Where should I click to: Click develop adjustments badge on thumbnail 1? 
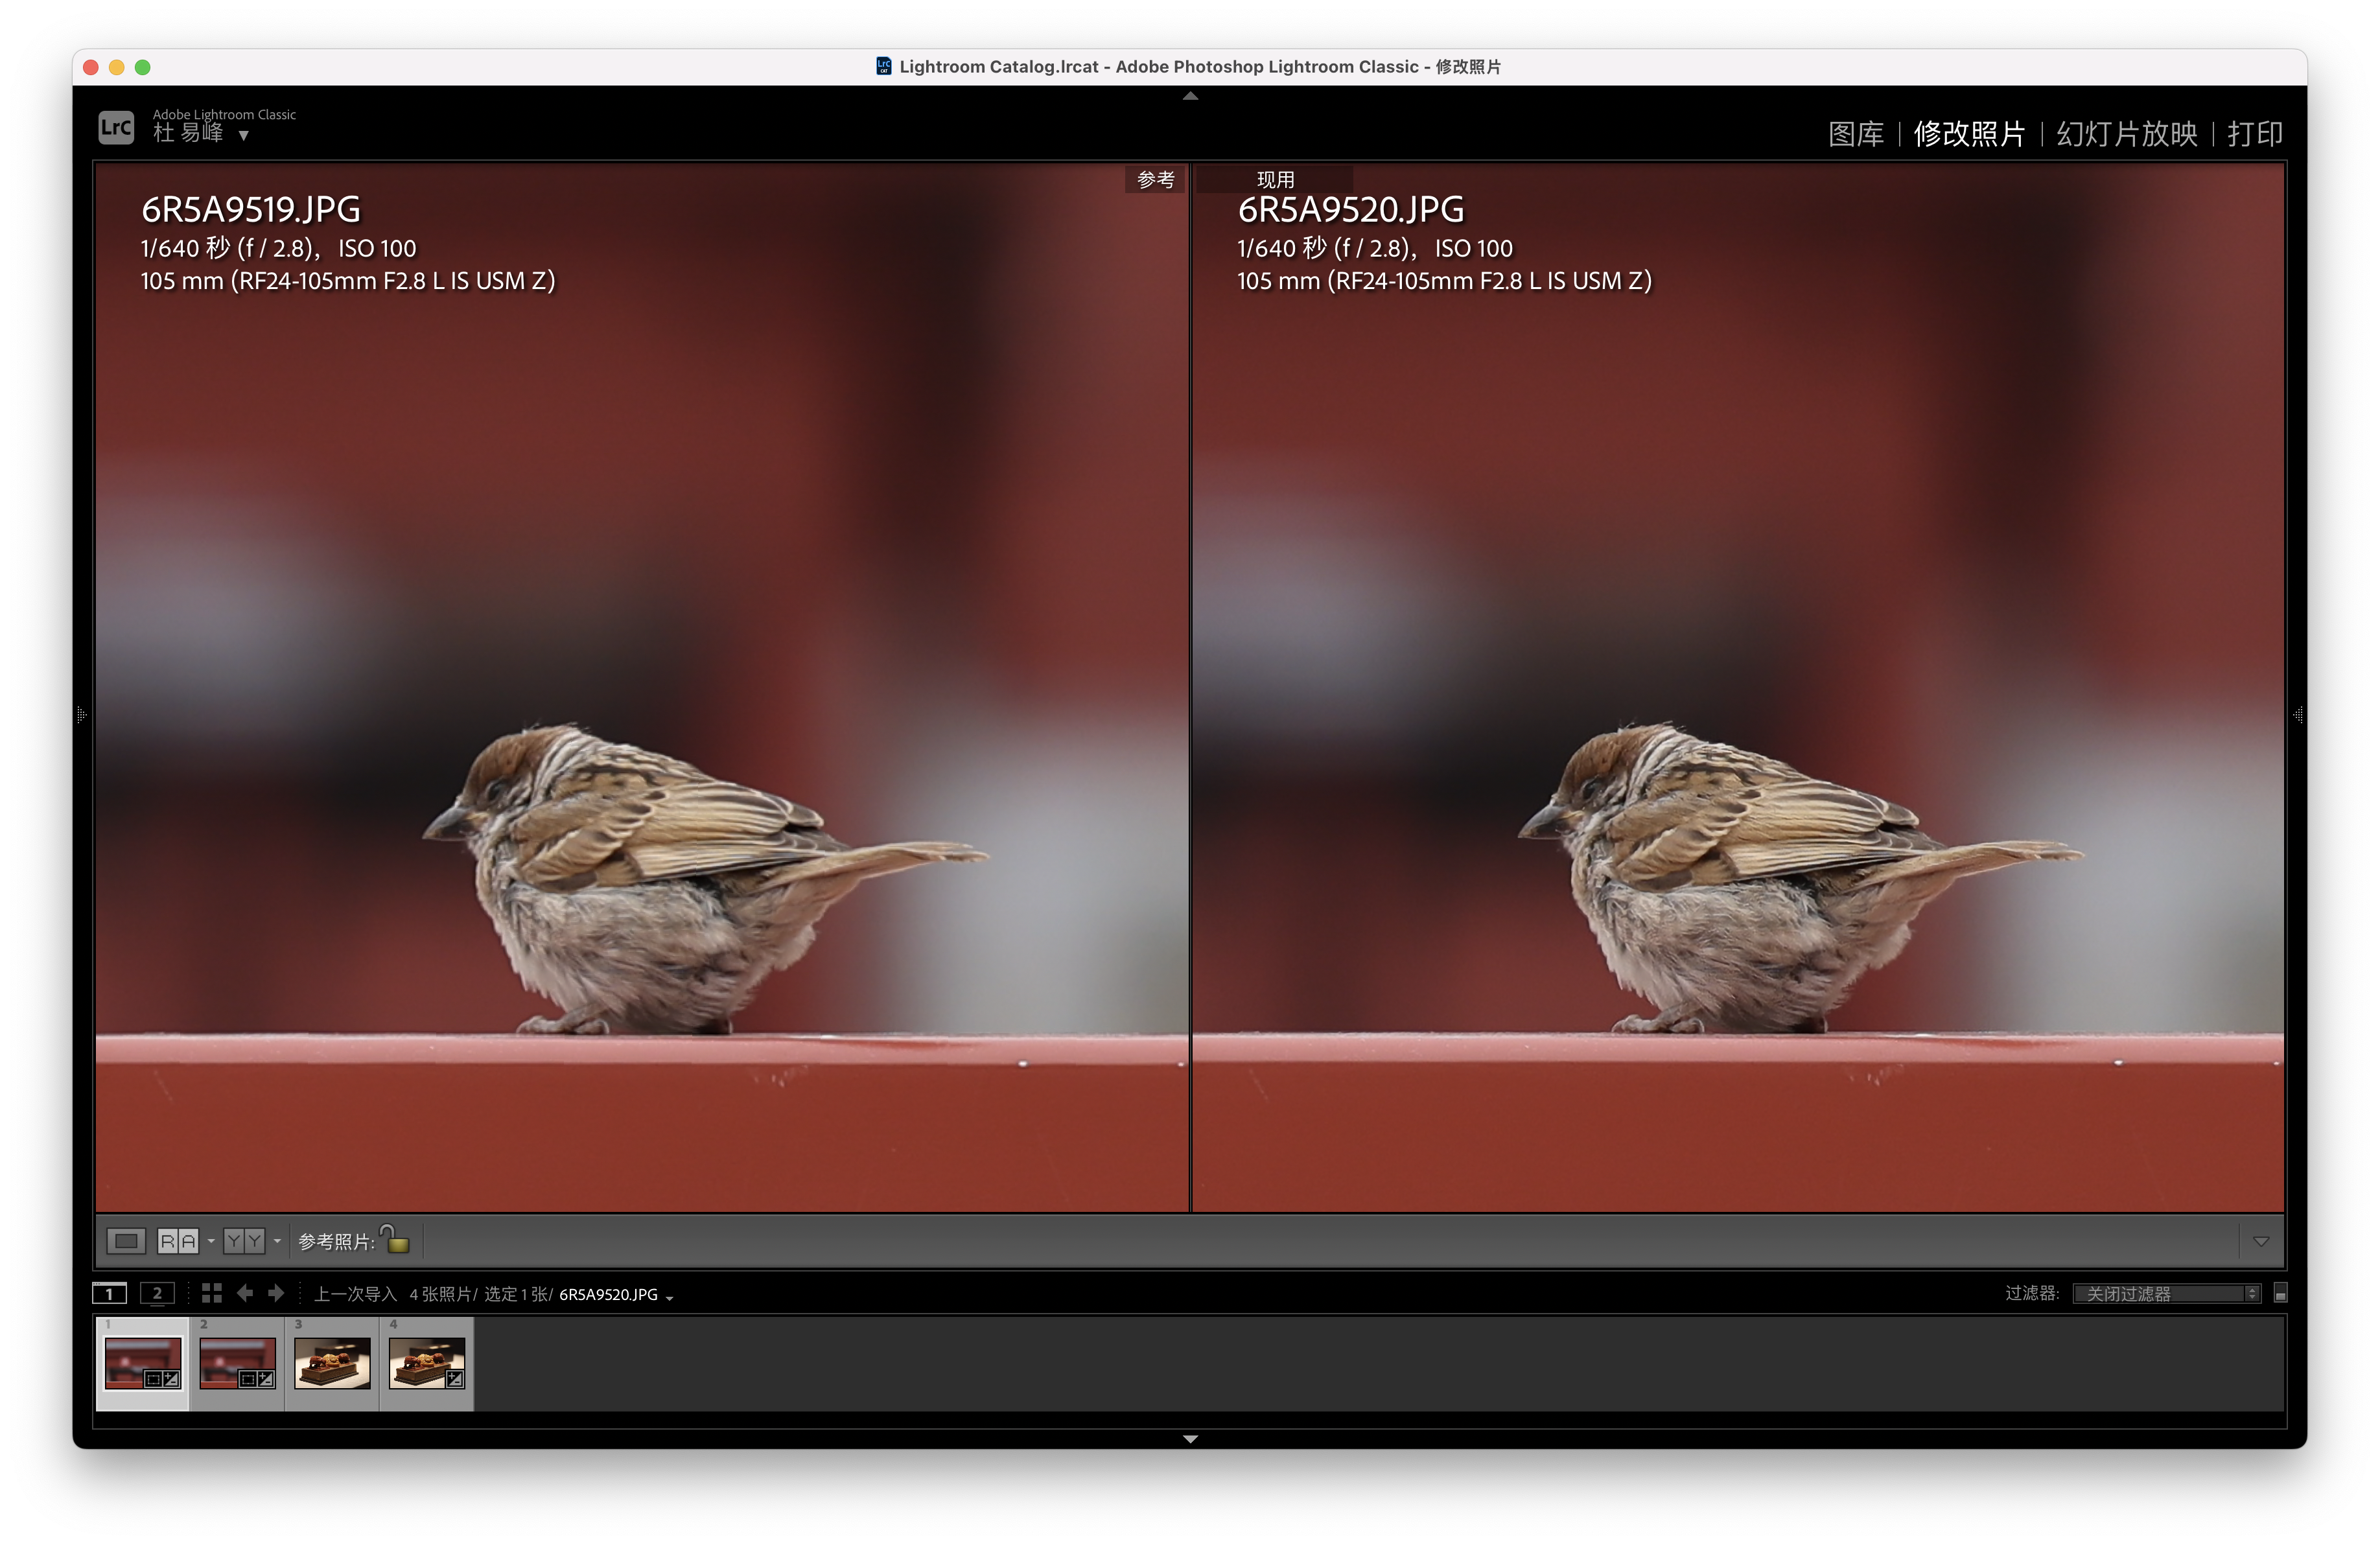171,1379
